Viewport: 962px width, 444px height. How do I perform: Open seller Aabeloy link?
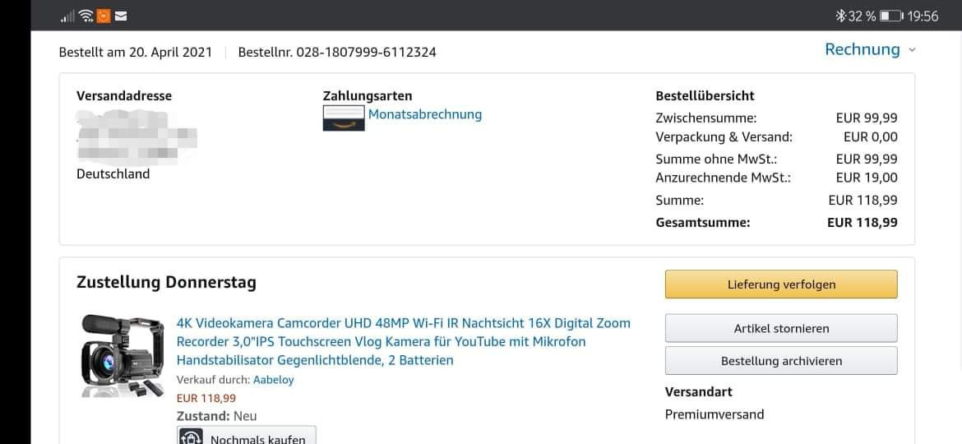274,380
